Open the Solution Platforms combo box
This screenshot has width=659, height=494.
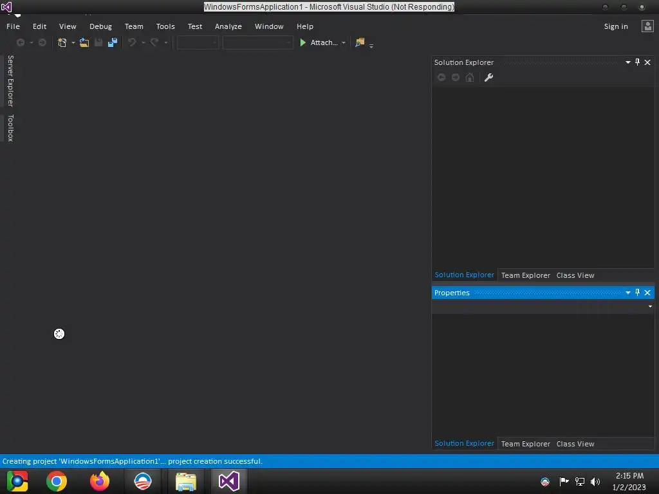tap(257, 42)
